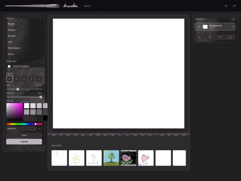Pick a shade in the saturation gradient box
241x181 pixels.
(14, 112)
